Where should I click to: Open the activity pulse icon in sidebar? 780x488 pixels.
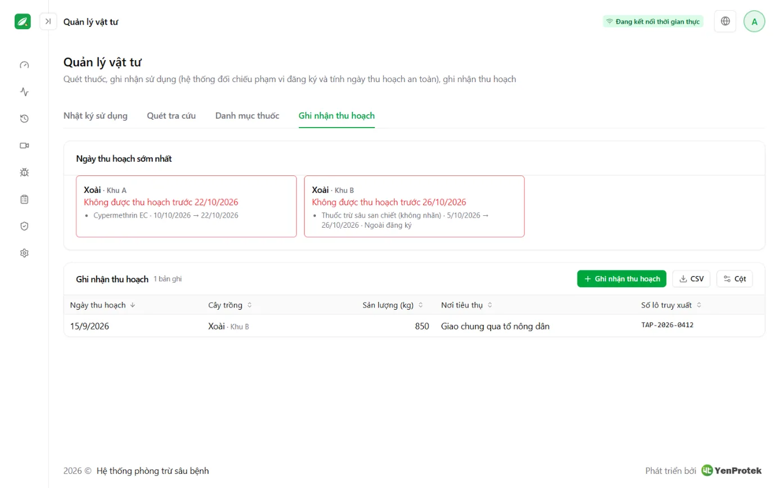(24, 92)
